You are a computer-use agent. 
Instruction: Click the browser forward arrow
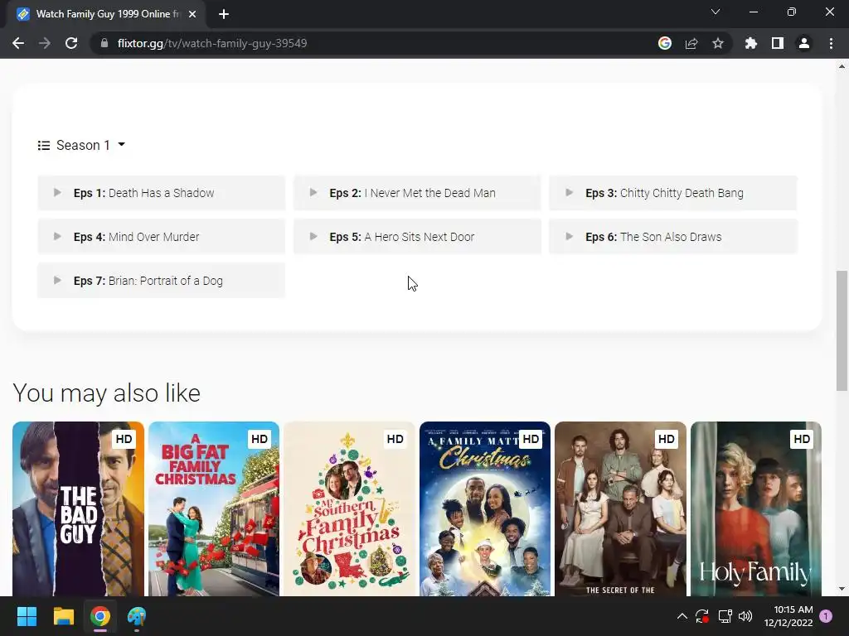45,43
